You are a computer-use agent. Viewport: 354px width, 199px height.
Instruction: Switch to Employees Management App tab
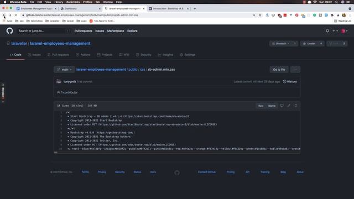[x=36, y=9]
